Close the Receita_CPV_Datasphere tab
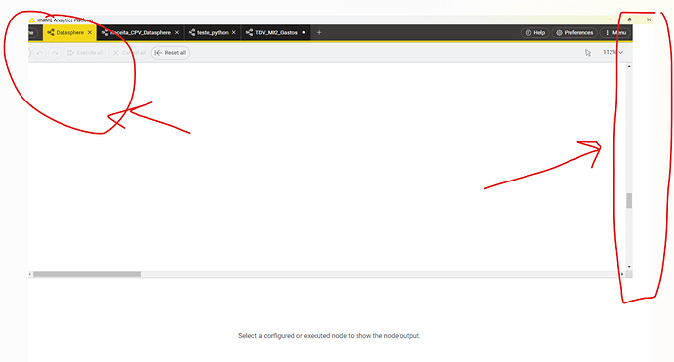This screenshot has width=674, height=362. coord(177,32)
